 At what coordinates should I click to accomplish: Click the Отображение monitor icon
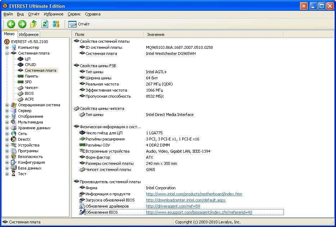click(x=14, y=116)
